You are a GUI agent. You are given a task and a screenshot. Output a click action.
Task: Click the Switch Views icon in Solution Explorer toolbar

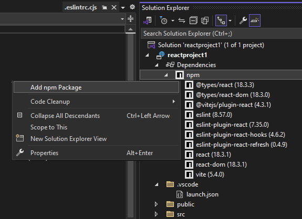[x=148, y=20]
